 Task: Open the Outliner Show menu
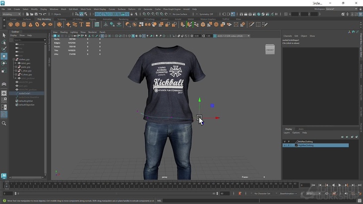22,35
